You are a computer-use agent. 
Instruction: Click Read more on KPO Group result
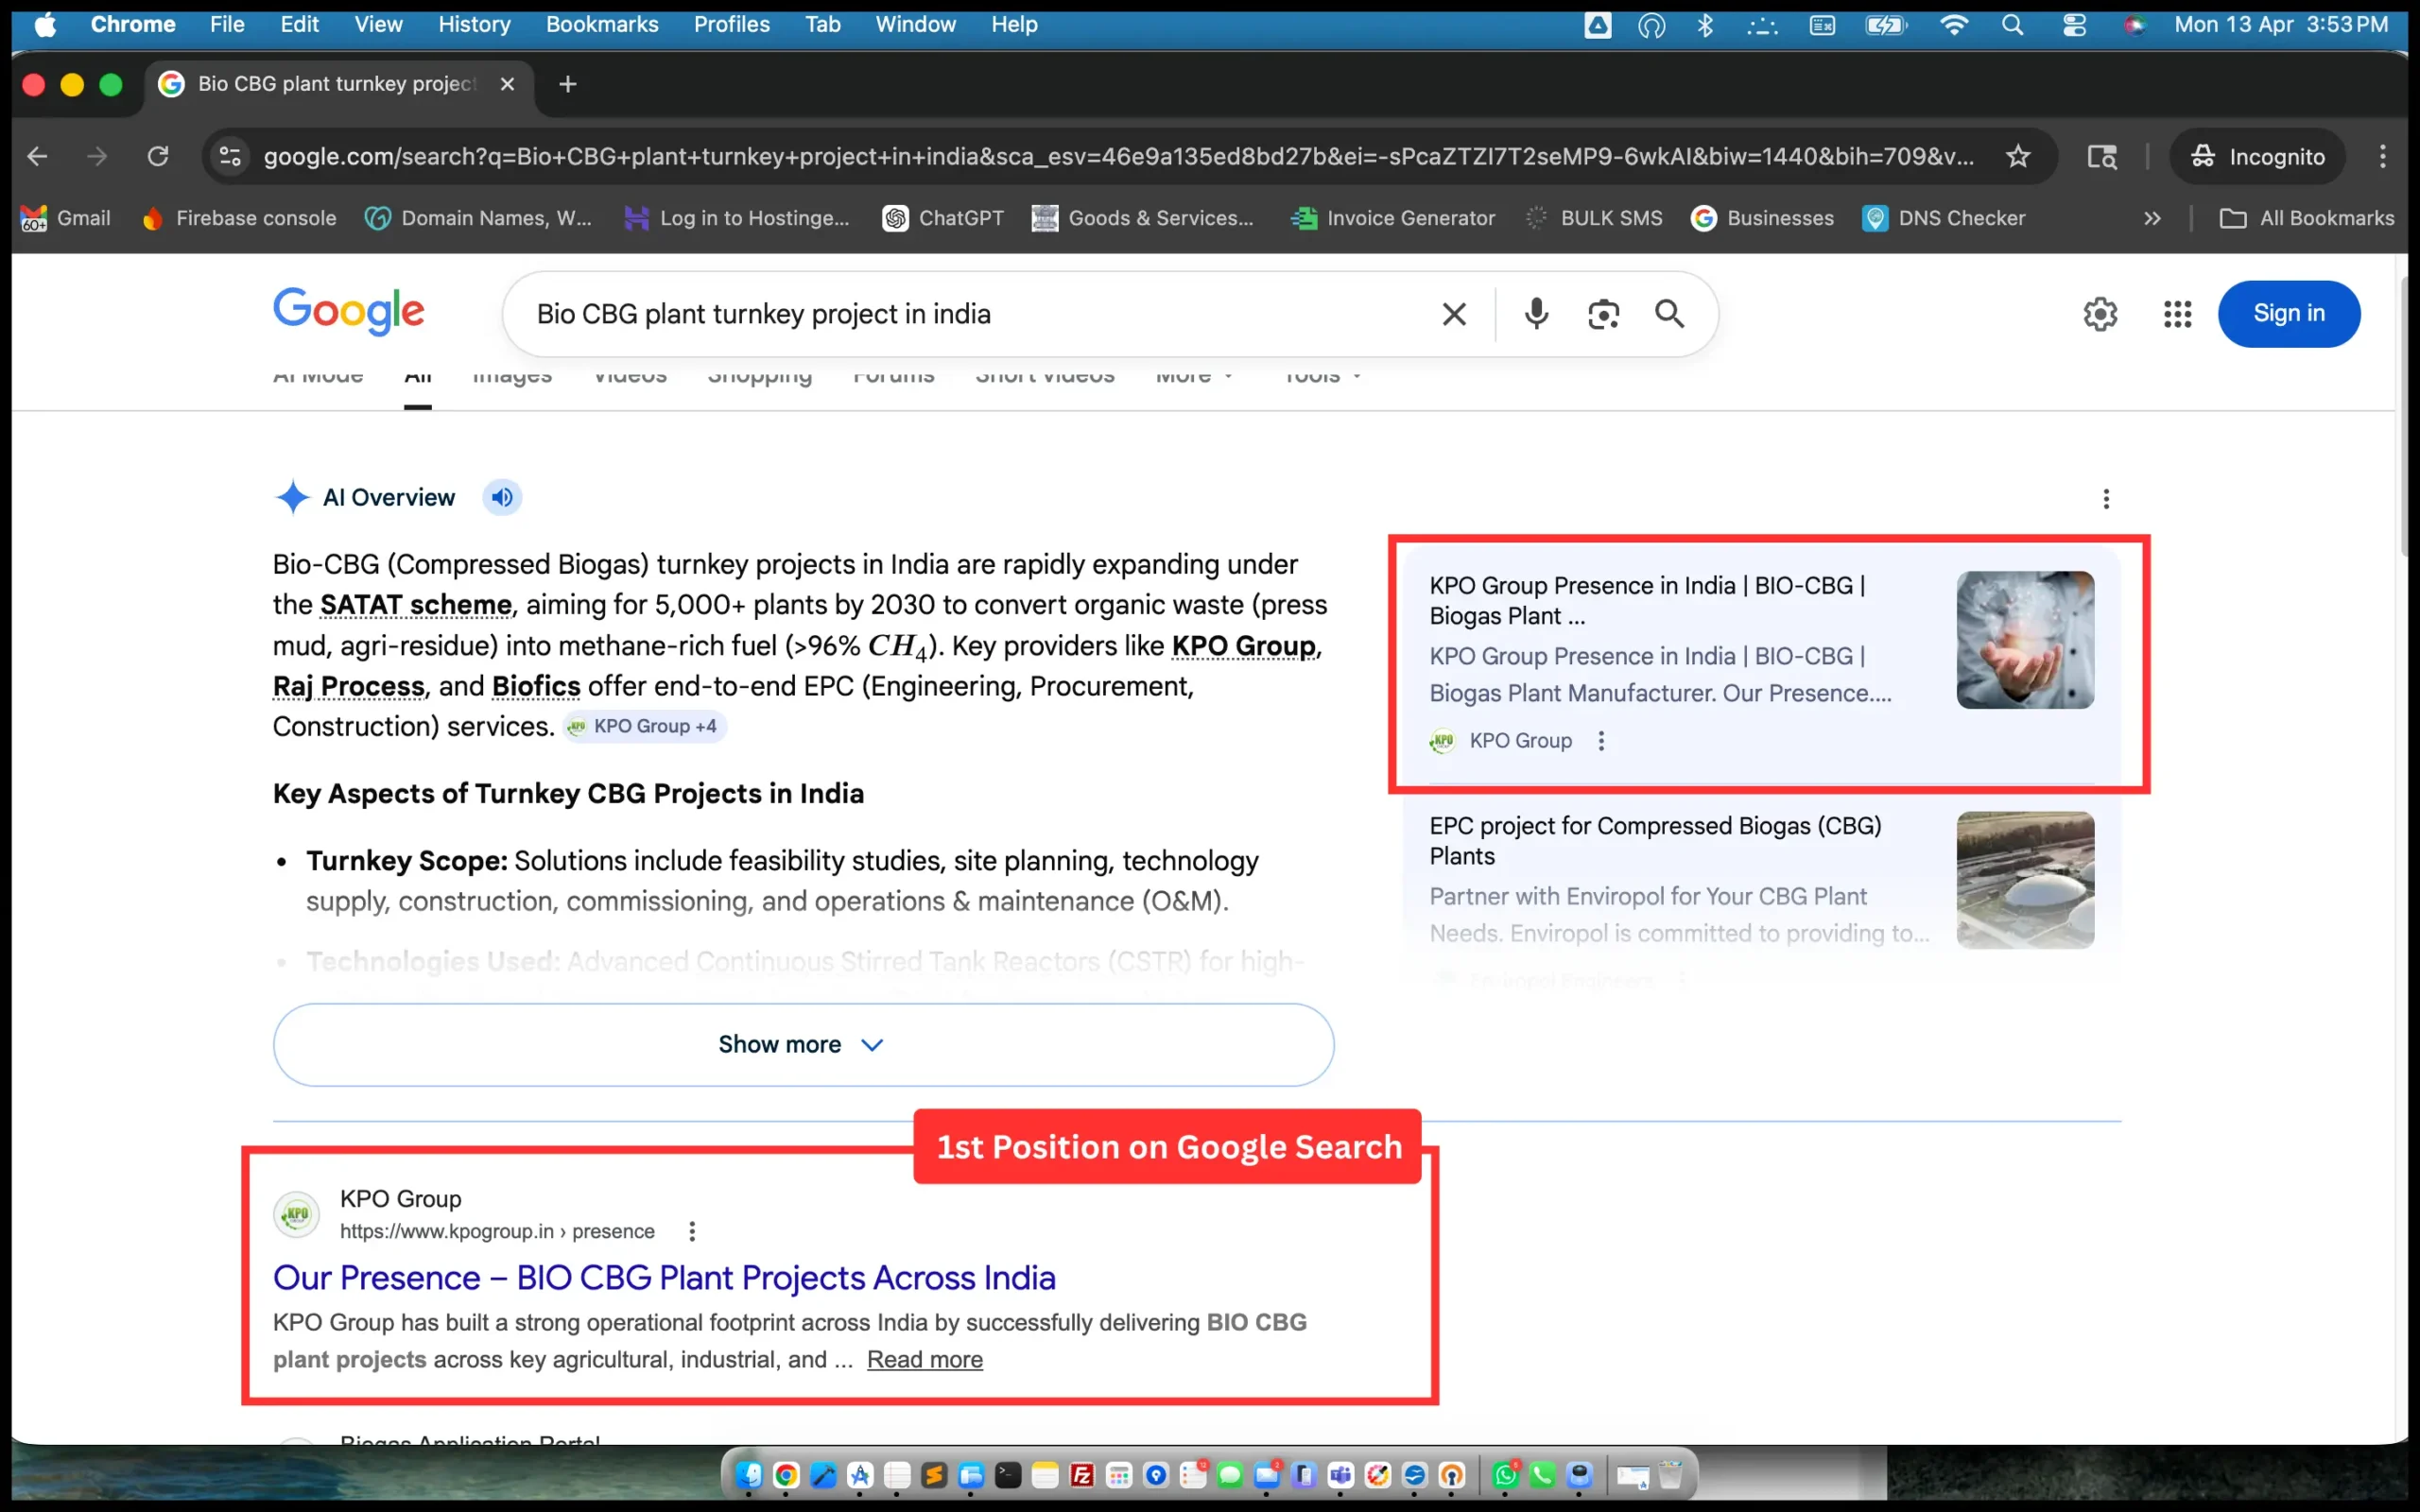pos(925,1360)
